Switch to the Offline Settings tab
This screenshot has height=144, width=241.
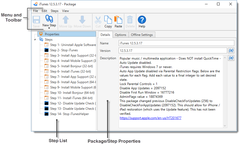(x=142, y=35)
